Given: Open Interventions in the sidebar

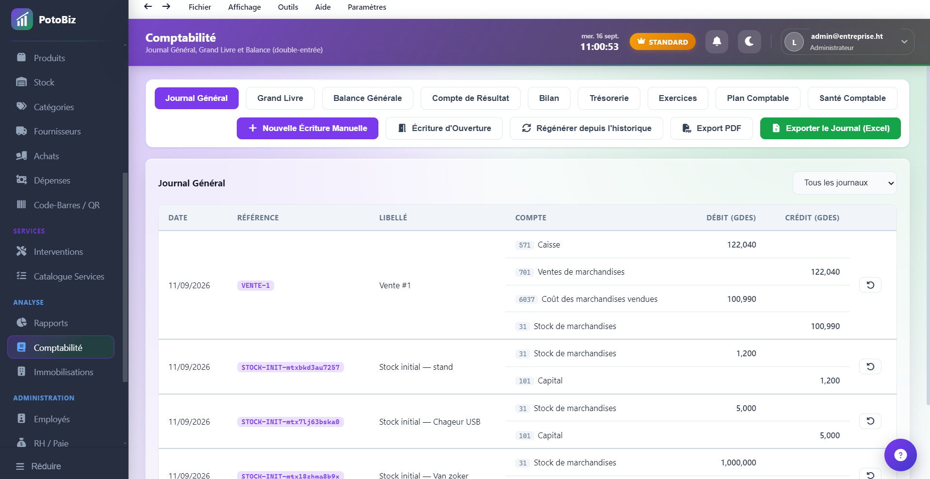Looking at the screenshot, I should 61,251.
